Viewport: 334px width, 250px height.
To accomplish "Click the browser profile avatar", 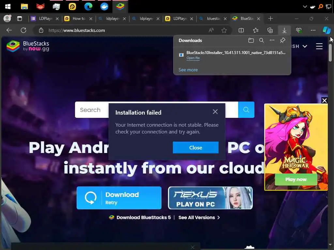I will (8, 19).
